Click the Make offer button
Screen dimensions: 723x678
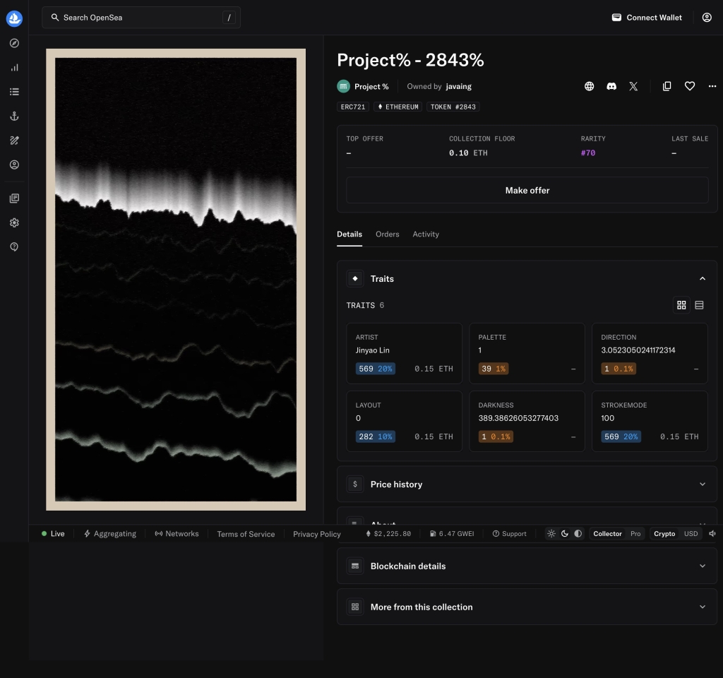click(527, 191)
